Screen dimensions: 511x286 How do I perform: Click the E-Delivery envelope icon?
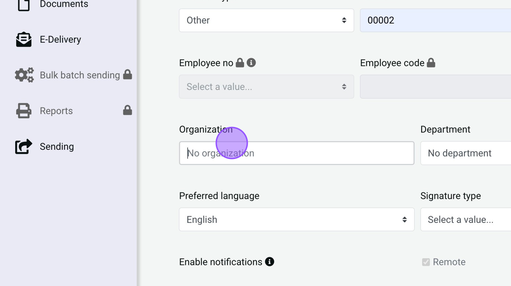pos(24,40)
